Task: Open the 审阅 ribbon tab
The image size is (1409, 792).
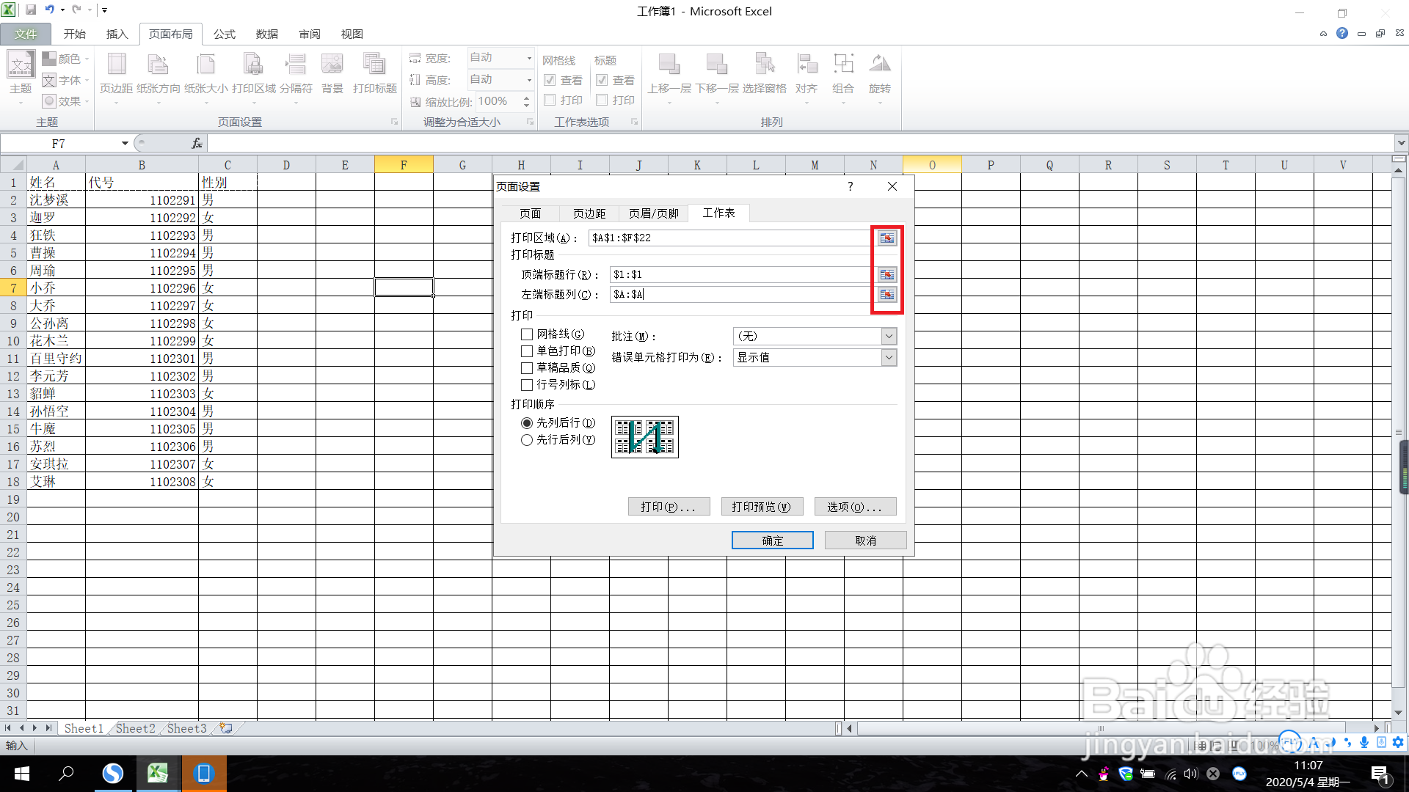Action: click(x=309, y=34)
